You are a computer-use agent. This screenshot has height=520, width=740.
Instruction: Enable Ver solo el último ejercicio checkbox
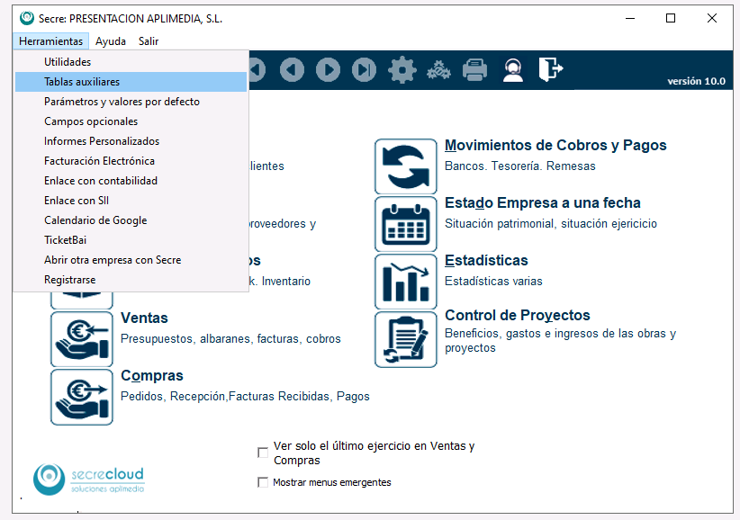pos(263,453)
